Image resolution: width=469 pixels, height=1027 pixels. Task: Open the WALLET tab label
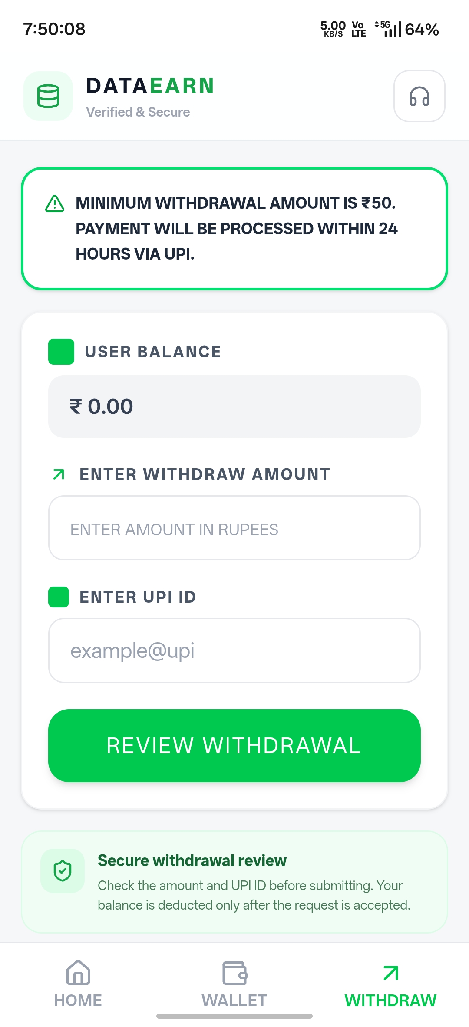pos(234,1000)
